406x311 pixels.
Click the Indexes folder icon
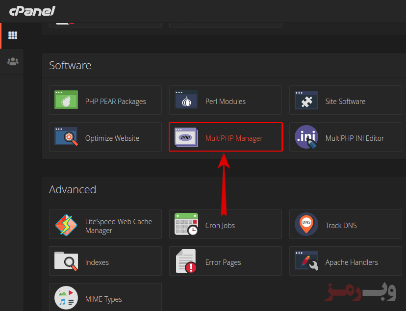point(66,261)
